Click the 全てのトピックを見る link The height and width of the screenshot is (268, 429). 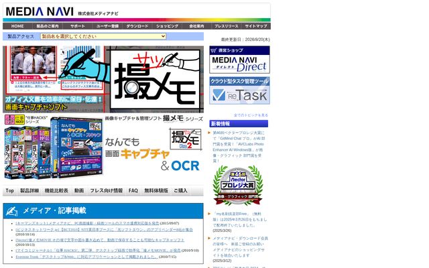pos(251,115)
